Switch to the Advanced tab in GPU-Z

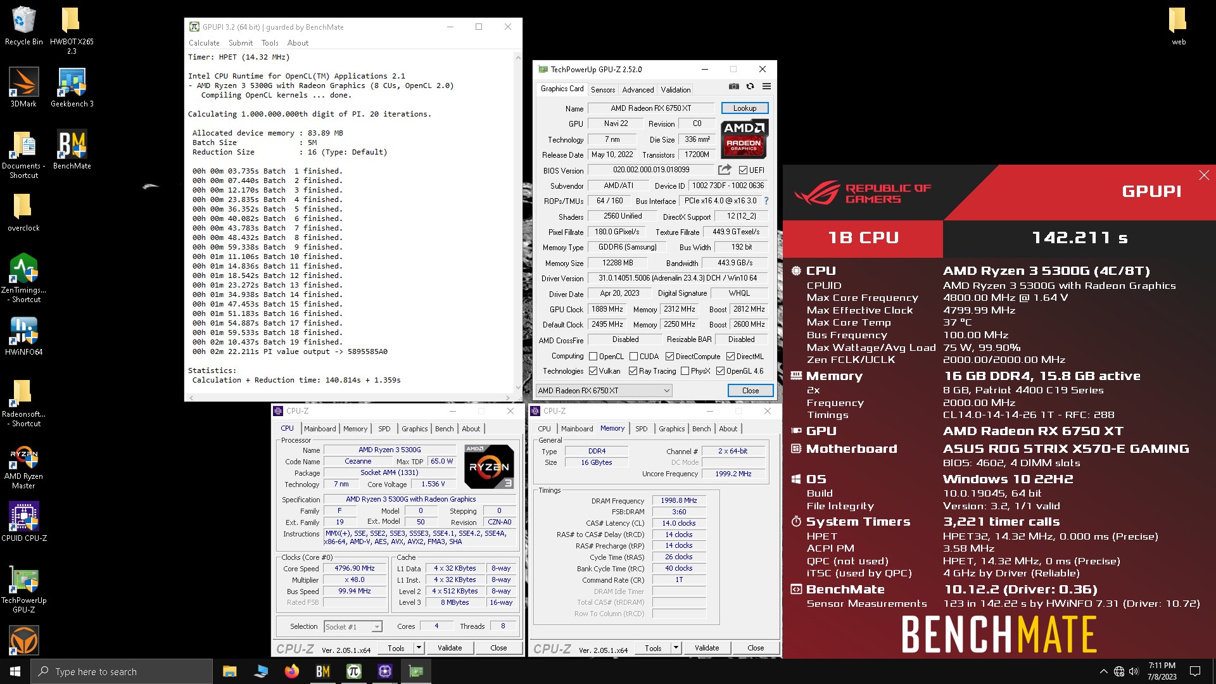pyautogui.click(x=638, y=90)
